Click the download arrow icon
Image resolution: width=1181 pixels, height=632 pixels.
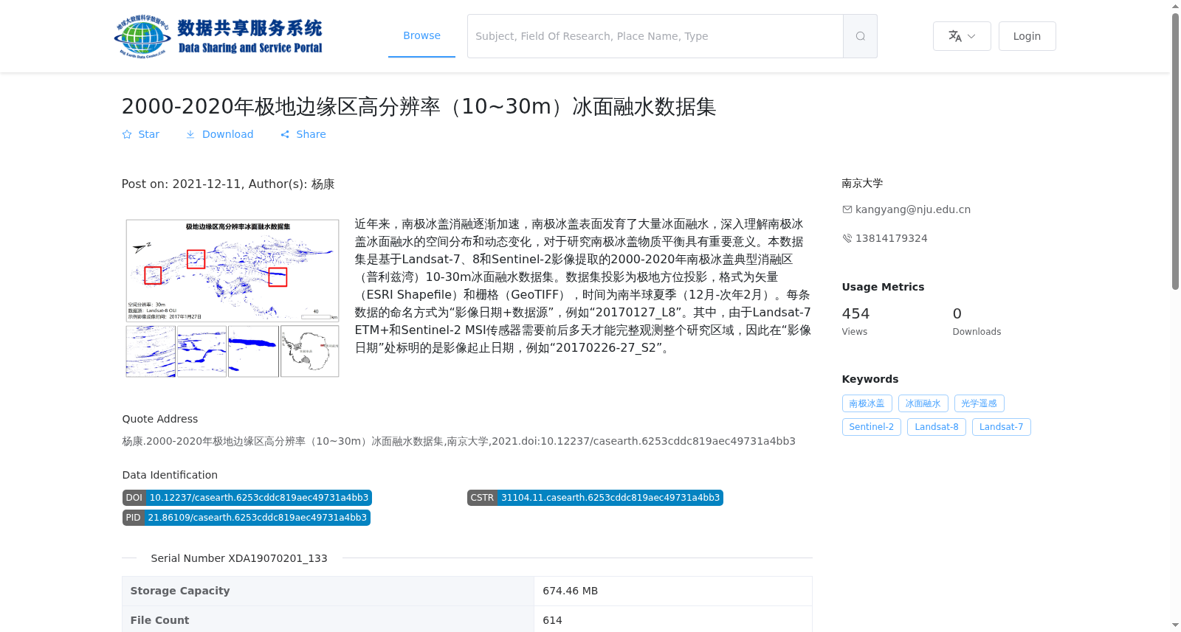(190, 134)
